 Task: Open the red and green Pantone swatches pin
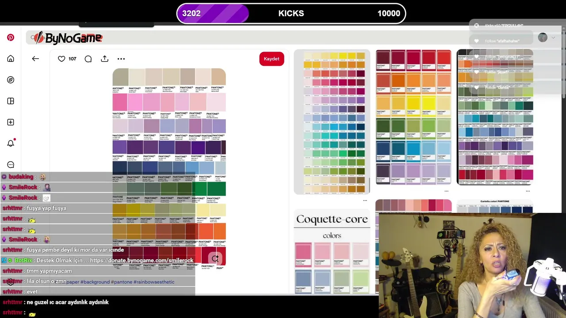click(413, 117)
